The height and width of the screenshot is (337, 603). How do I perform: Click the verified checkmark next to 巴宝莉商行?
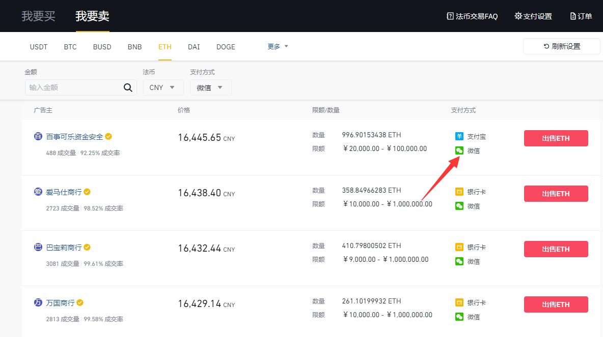(87, 247)
